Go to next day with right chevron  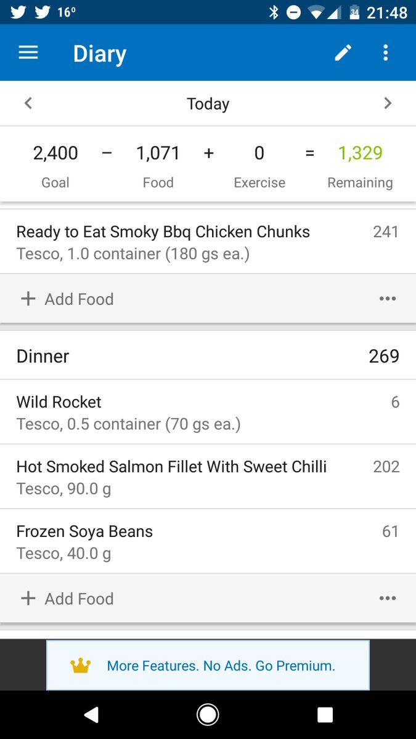click(x=388, y=103)
